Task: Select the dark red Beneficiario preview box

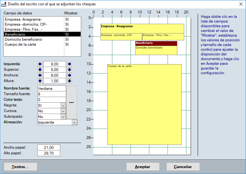Action: pos(156,43)
